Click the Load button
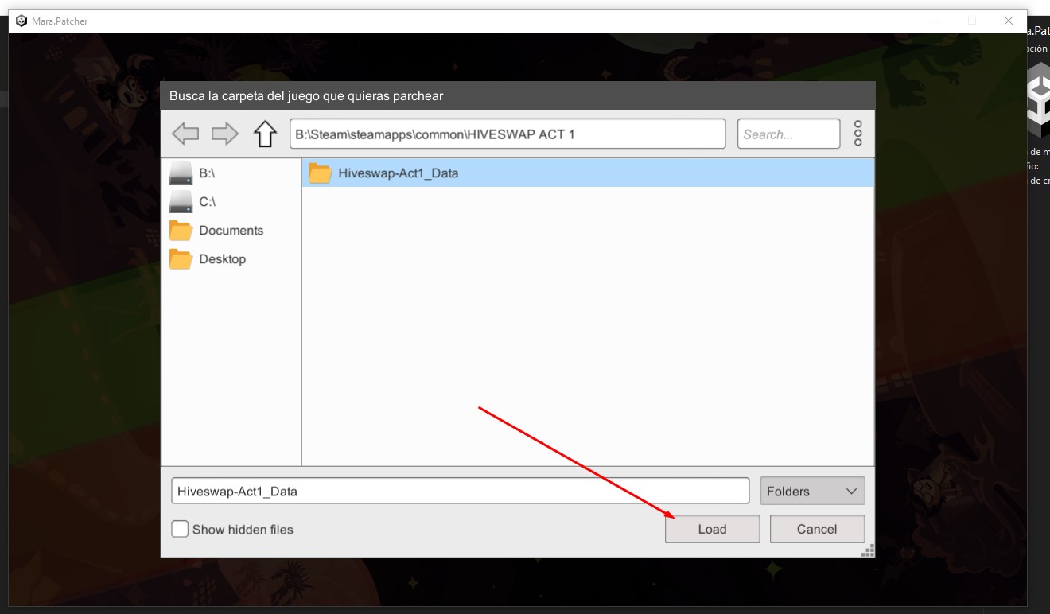The width and height of the screenshot is (1050, 614). pyautogui.click(x=712, y=529)
